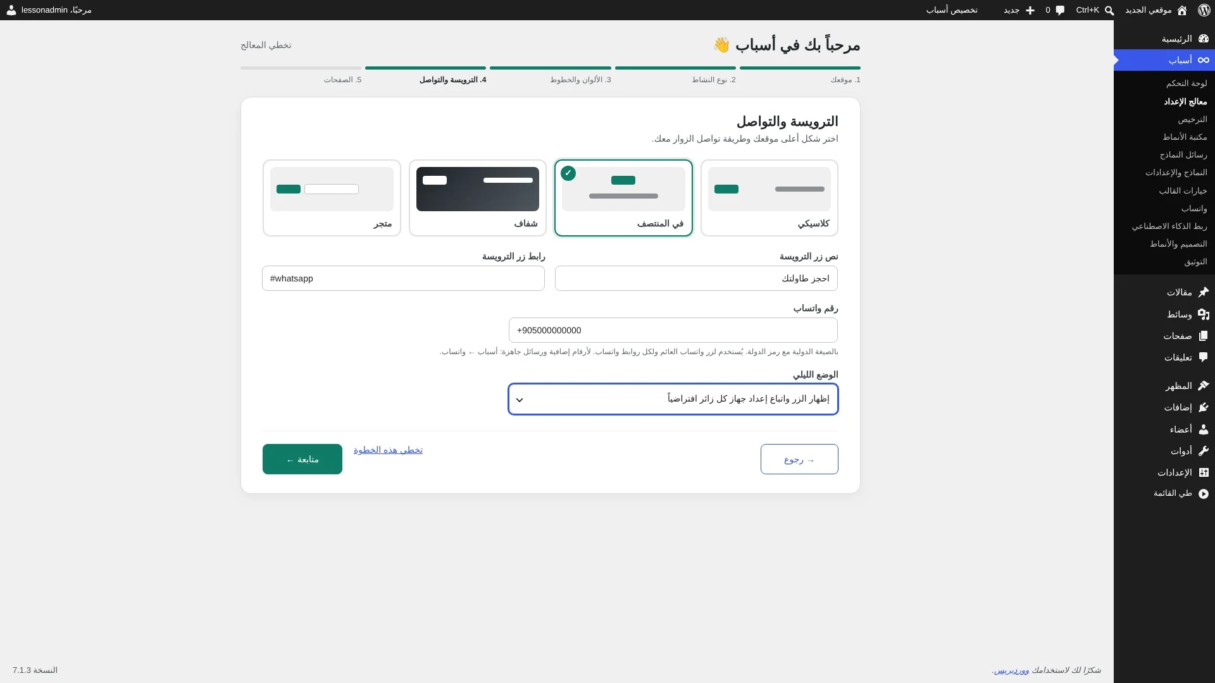
Task: Select the في المنتصف header layout
Action: click(x=623, y=198)
